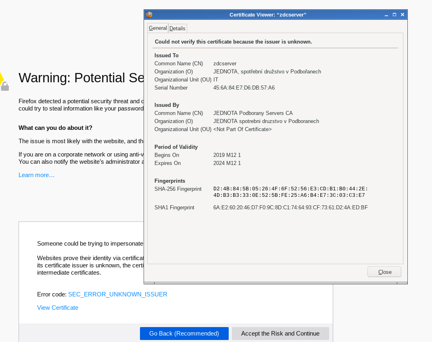Click the Expires On label
The image size is (432, 342).
[167, 163]
